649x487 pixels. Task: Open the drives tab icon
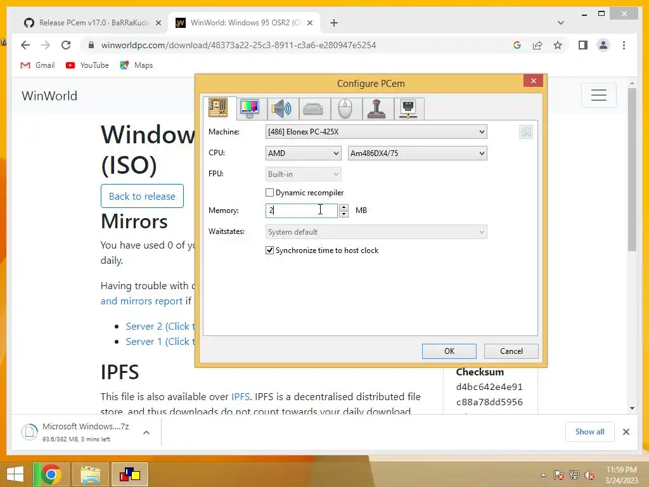click(313, 109)
